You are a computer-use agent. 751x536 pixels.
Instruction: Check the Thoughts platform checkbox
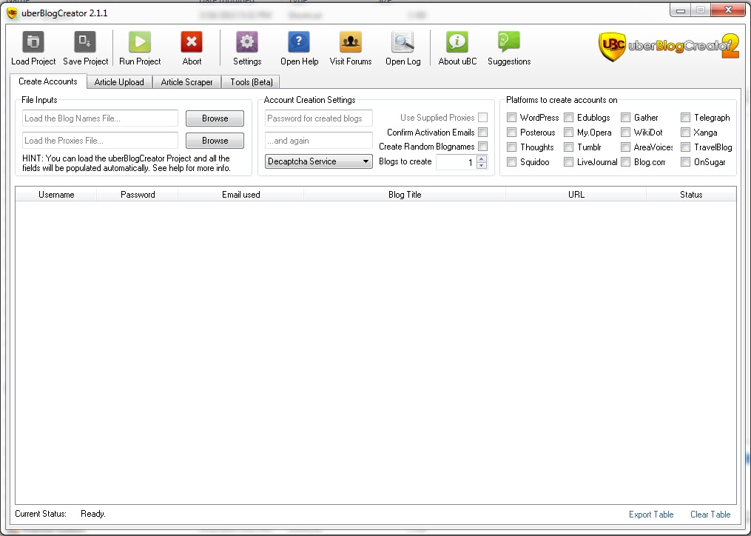pos(511,147)
